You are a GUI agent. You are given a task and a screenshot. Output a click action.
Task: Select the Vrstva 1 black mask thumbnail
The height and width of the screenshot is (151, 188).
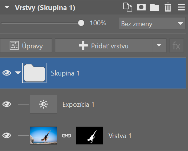click(x=90, y=135)
